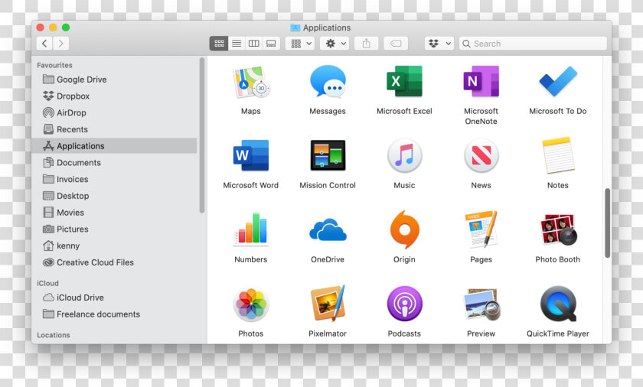
Task: Open the Invoices folder in sidebar
Action: pyautogui.click(x=115, y=180)
